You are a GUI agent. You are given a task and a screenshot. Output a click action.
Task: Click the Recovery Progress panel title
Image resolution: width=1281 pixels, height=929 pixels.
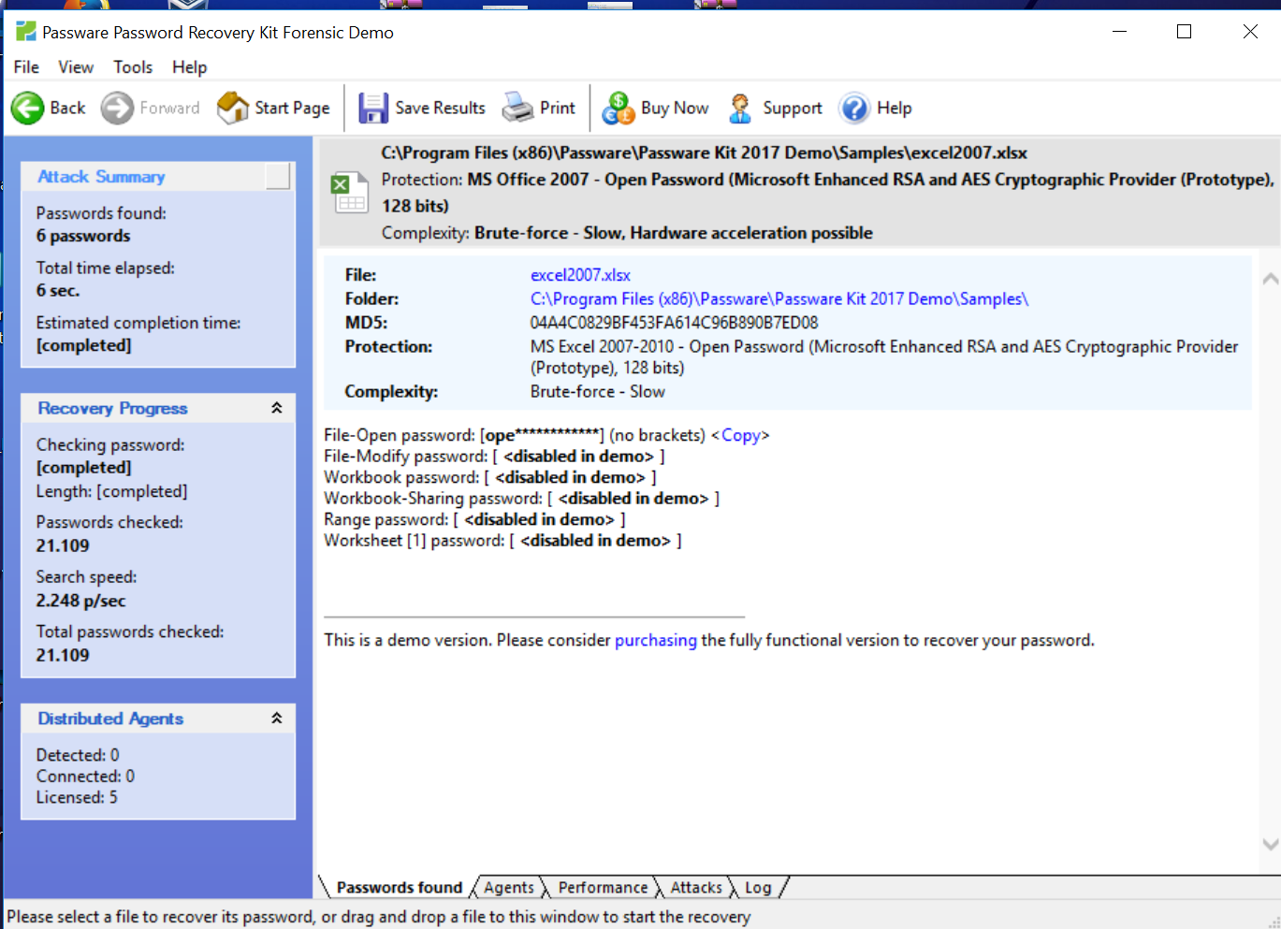[x=112, y=408]
